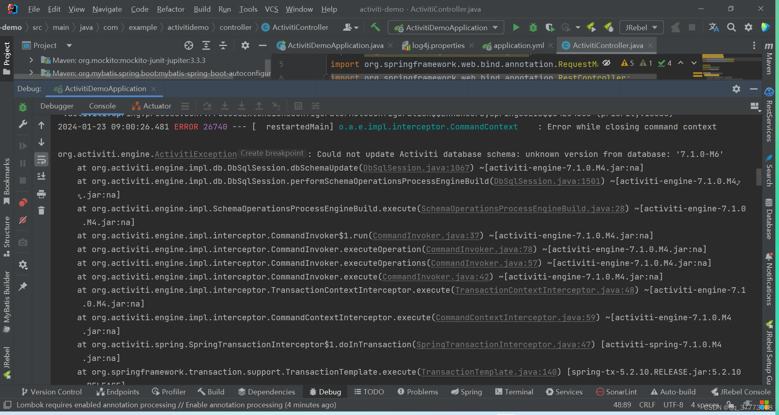The height and width of the screenshot is (415, 779).
Task: Start Debug using the debug bug icon
Action: tap(533, 27)
